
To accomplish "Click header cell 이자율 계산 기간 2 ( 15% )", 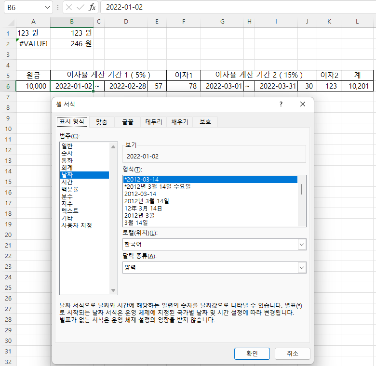I will (259, 75).
